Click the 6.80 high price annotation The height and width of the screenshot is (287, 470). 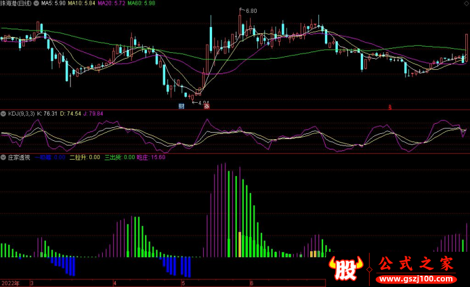(x=250, y=11)
